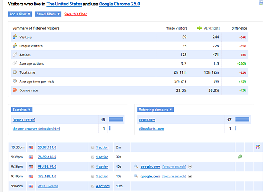Expand the Saved filters dropdown
The image size is (267, 192).
(48, 14)
